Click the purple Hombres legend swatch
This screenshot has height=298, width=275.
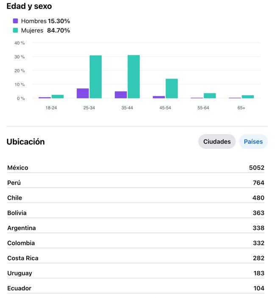[16, 21]
